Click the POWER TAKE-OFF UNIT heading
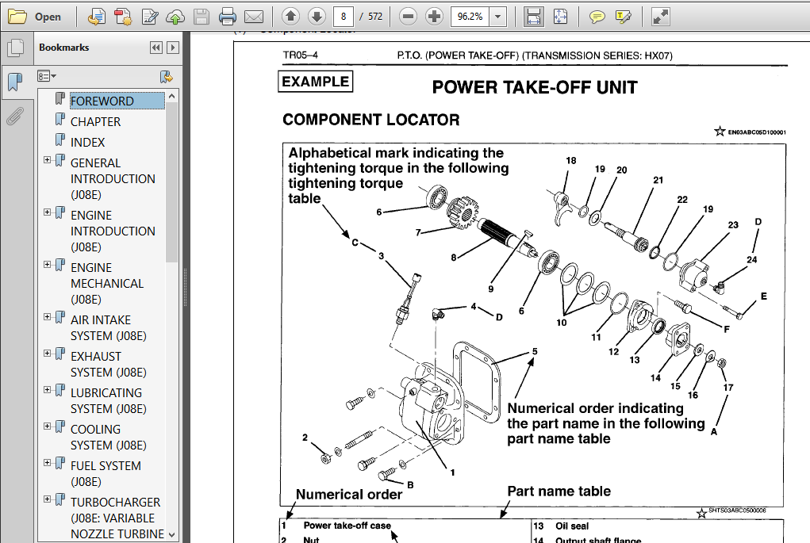810x543 pixels. pyautogui.click(x=535, y=88)
